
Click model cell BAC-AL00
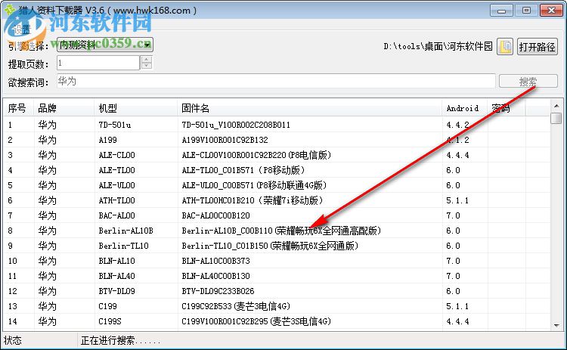[x=116, y=215]
